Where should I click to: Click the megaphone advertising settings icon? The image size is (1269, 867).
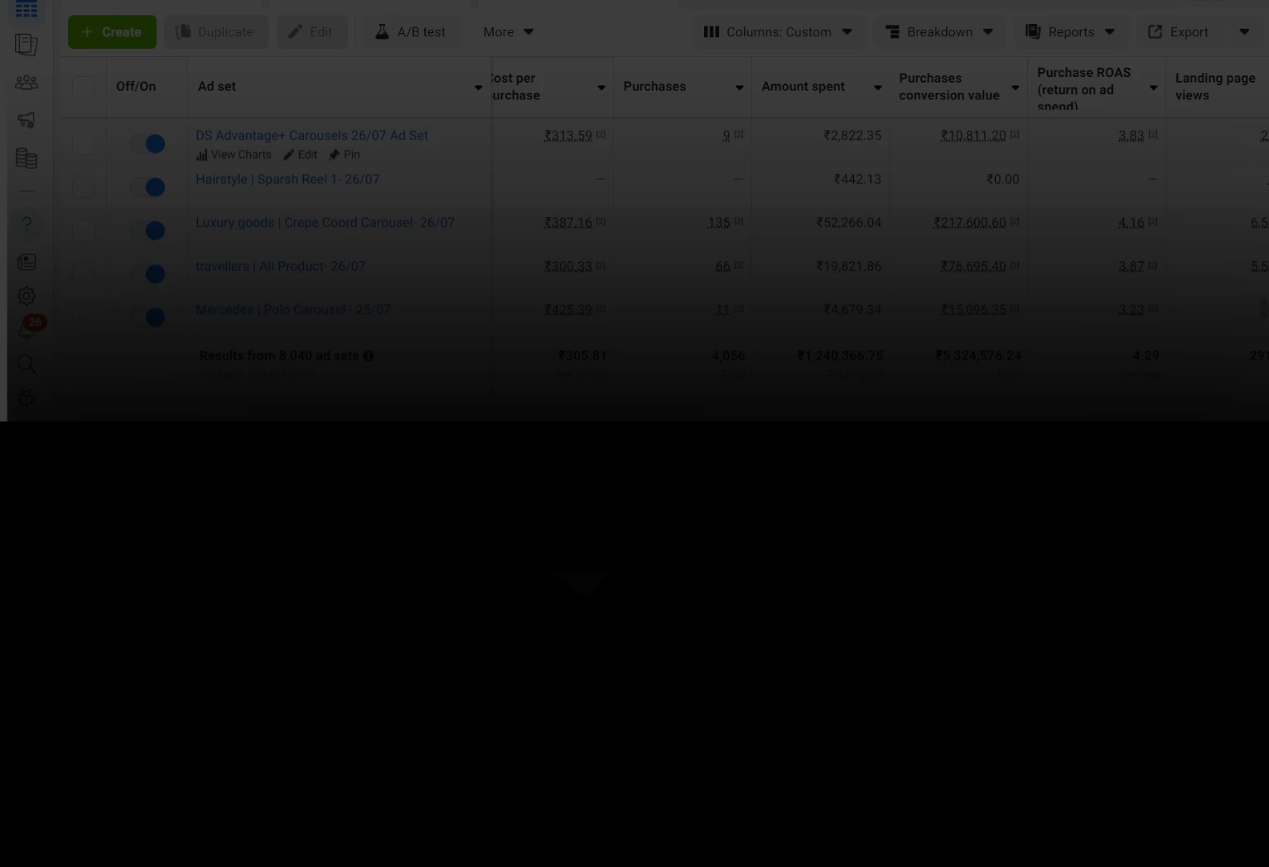(x=27, y=120)
